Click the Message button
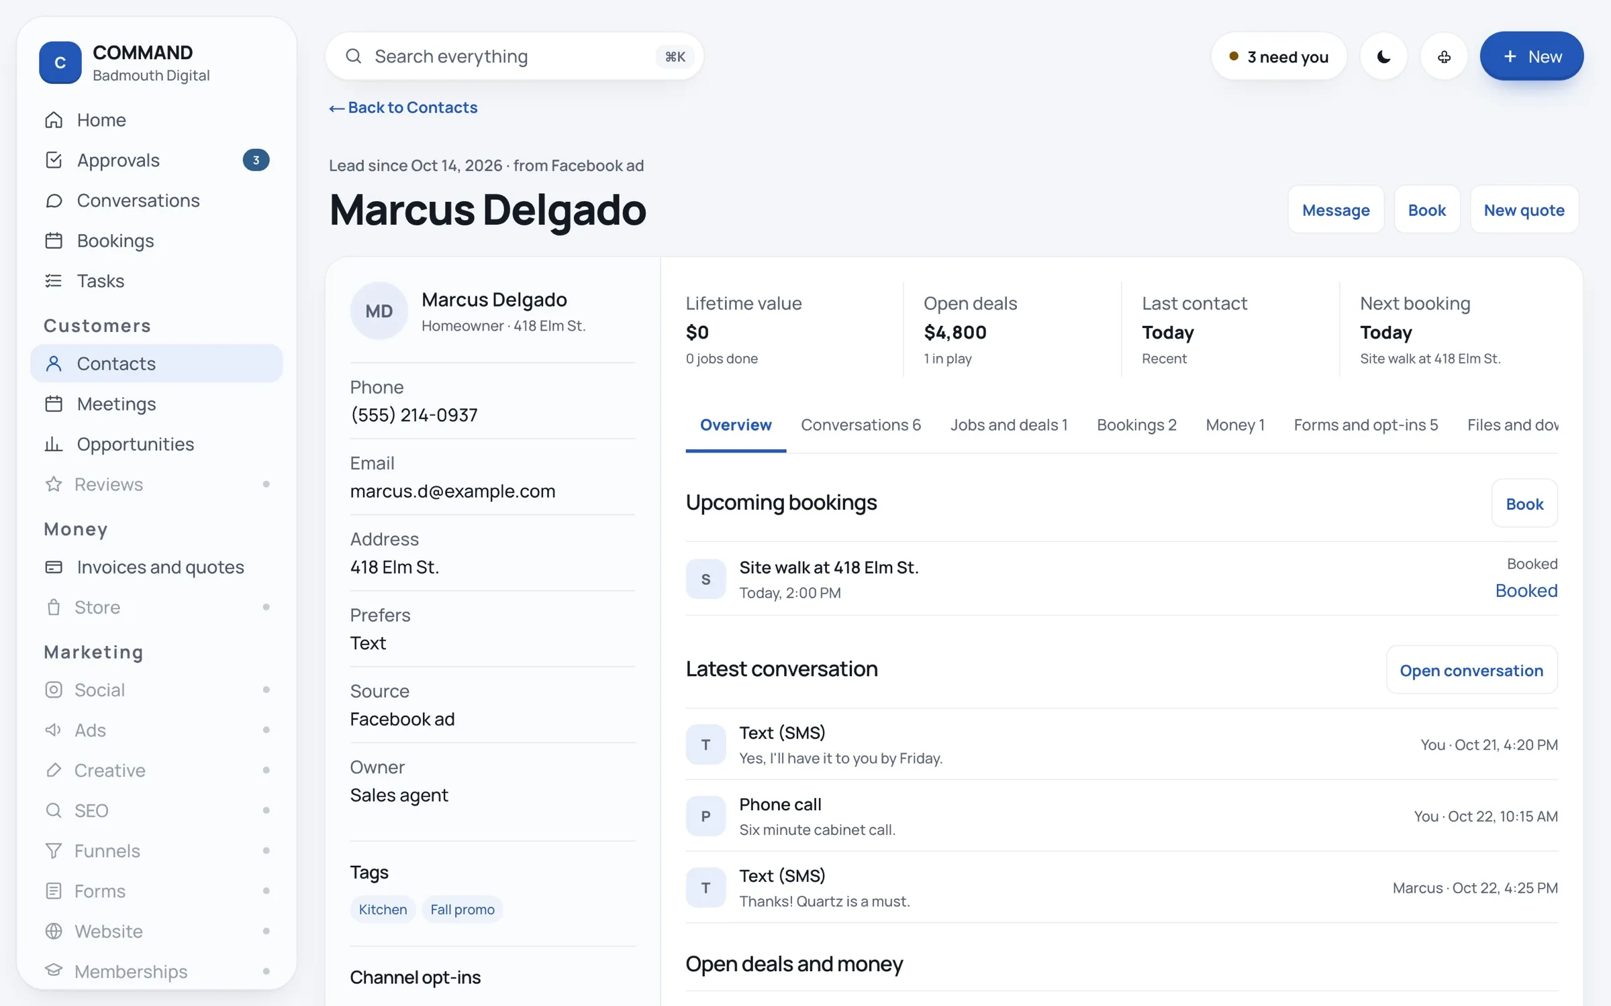The image size is (1611, 1006). click(x=1336, y=210)
